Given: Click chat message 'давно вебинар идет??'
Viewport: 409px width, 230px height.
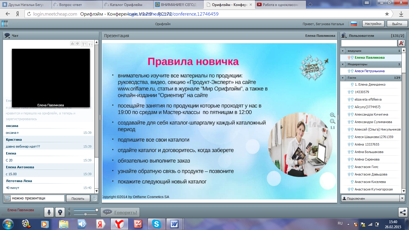Looking at the screenshot, I should click(23, 146).
